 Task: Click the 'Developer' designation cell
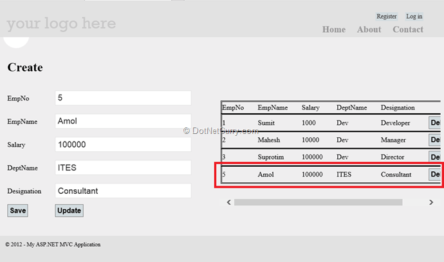(x=395, y=123)
